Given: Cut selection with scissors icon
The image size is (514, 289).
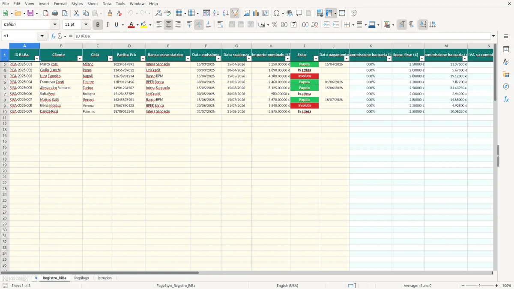Looking at the screenshot, I should pyautogui.click(x=76, y=13).
